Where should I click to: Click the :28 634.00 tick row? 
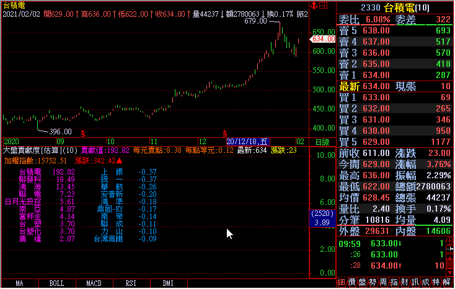click(x=391, y=265)
